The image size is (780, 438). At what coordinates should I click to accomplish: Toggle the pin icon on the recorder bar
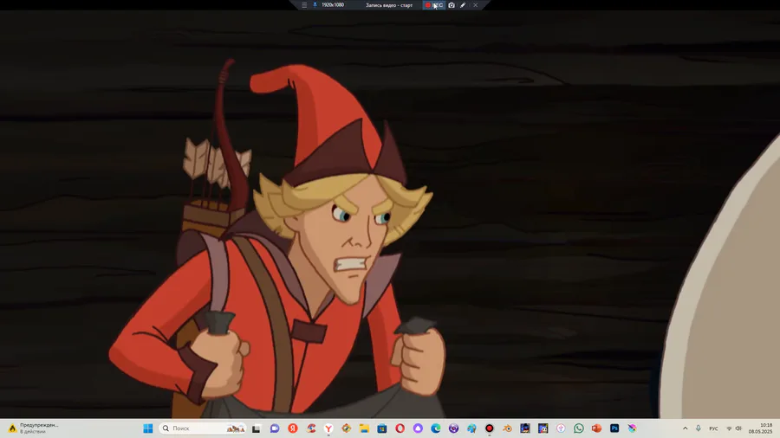tap(315, 5)
